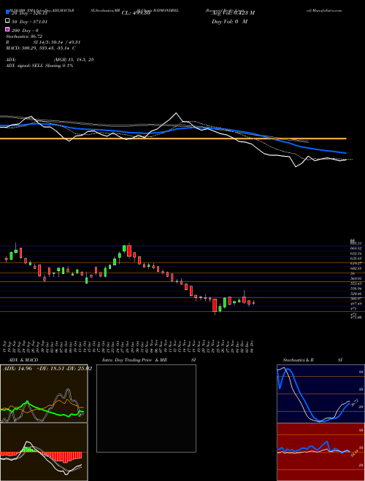Click the 'RSI 14/5' values text
This screenshot has width=365, height=481.
pos(55,42)
